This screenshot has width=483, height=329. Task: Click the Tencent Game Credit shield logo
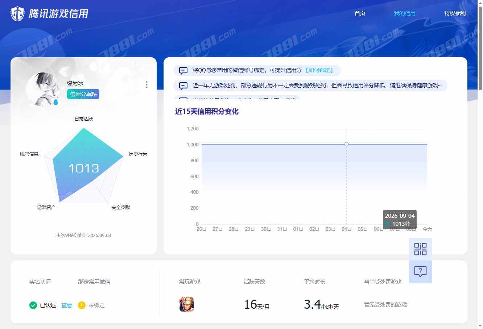[17, 14]
